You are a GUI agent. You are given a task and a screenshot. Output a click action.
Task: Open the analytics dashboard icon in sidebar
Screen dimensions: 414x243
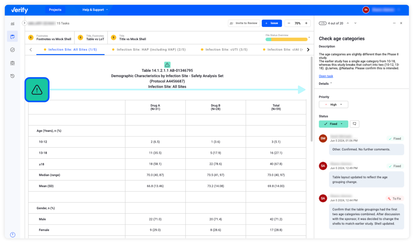pos(12,24)
